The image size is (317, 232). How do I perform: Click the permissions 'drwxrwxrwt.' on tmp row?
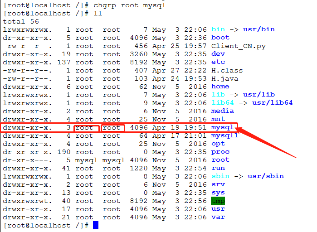tap(28, 201)
